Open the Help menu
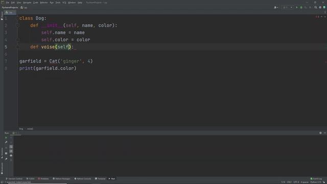The width and height of the screenshot is (327, 184). pos(80,3)
